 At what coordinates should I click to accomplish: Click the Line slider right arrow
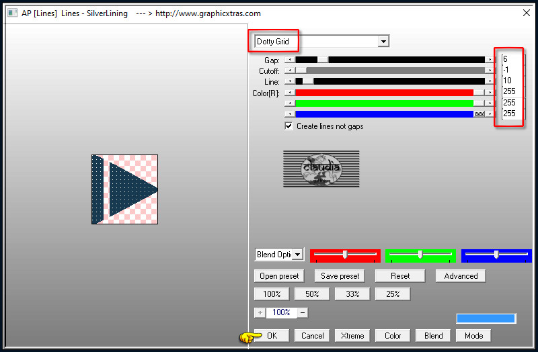click(x=490, y=81)
